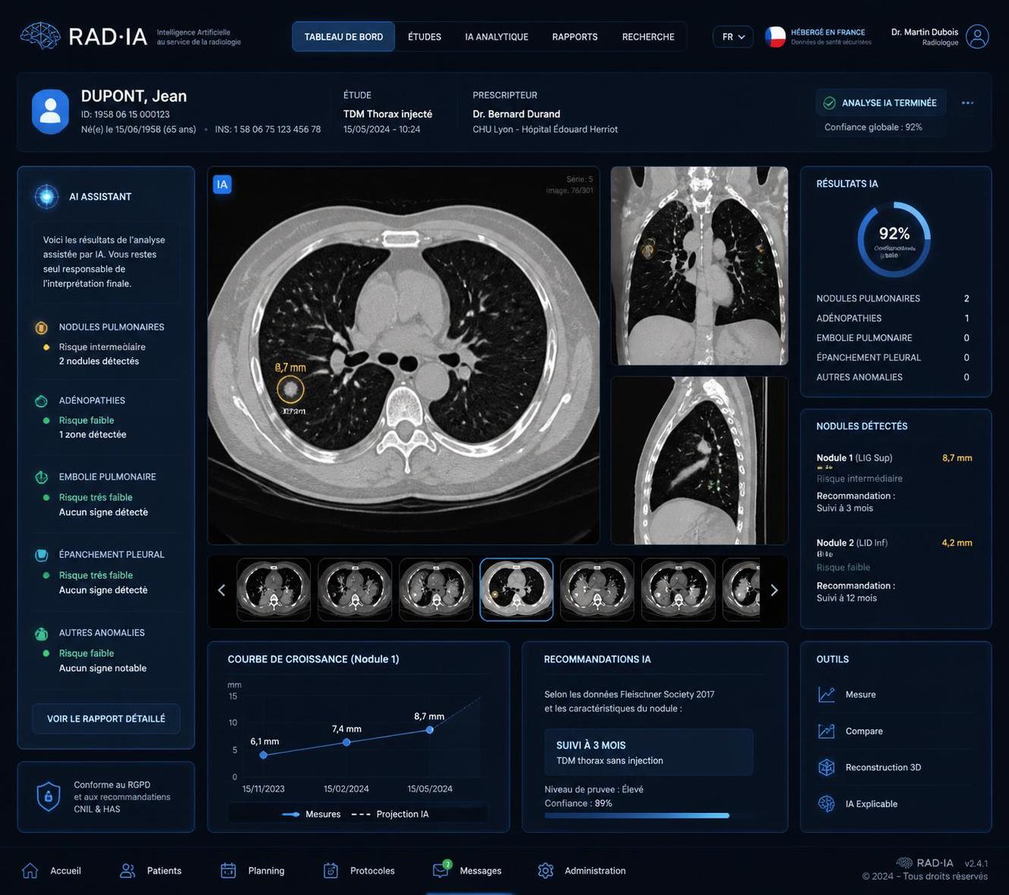
Task: Click the Mesures legend entry
Action: (x=311, y=814)
